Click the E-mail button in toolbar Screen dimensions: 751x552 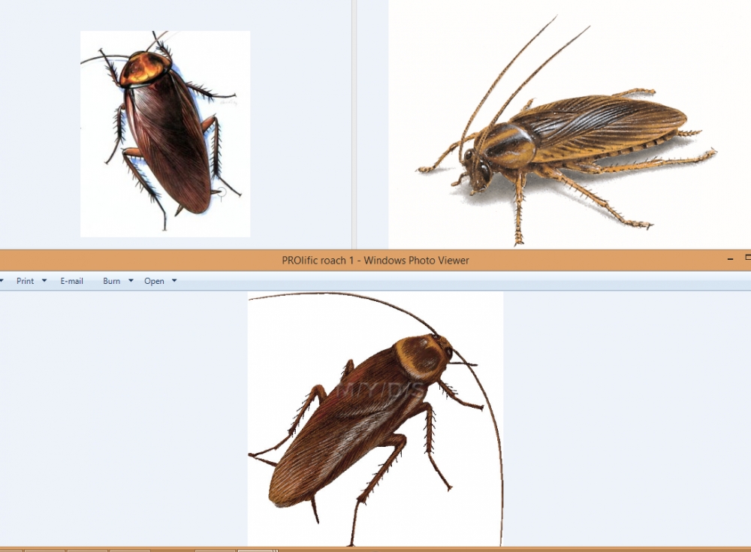tap(72, 281)
